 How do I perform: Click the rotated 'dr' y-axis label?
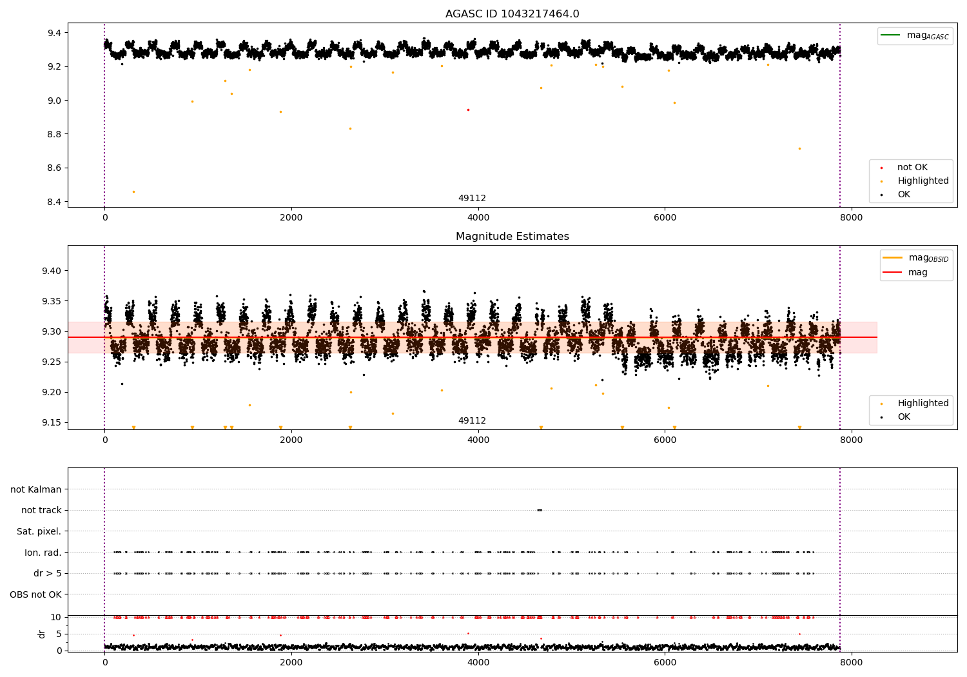(x=42, y=634)
